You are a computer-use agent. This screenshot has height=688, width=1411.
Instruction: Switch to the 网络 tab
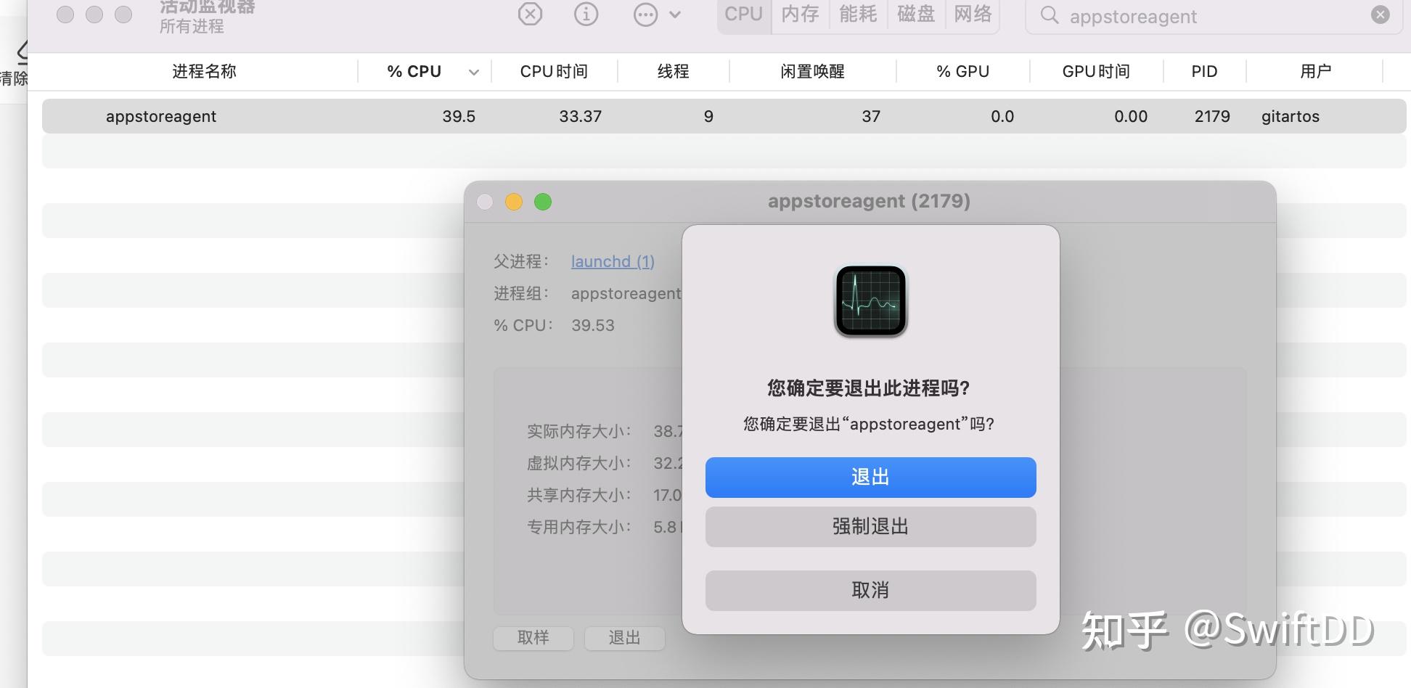coord(973,14)
